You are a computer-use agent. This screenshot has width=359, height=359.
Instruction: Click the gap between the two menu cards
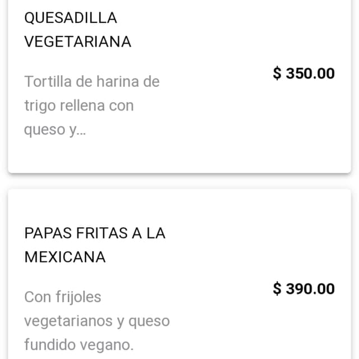[x=179, y=181]
